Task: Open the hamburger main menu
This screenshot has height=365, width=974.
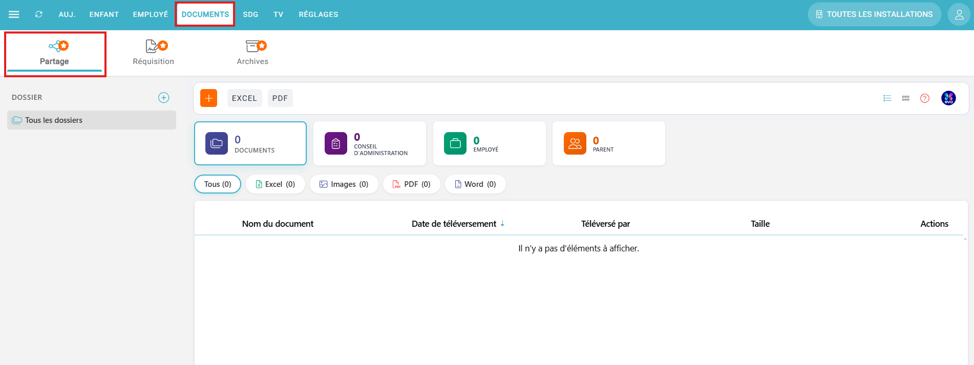Action: click(x=14, y=14)
